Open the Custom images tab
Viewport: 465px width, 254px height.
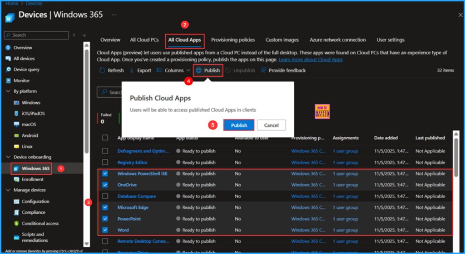[282, 40]
